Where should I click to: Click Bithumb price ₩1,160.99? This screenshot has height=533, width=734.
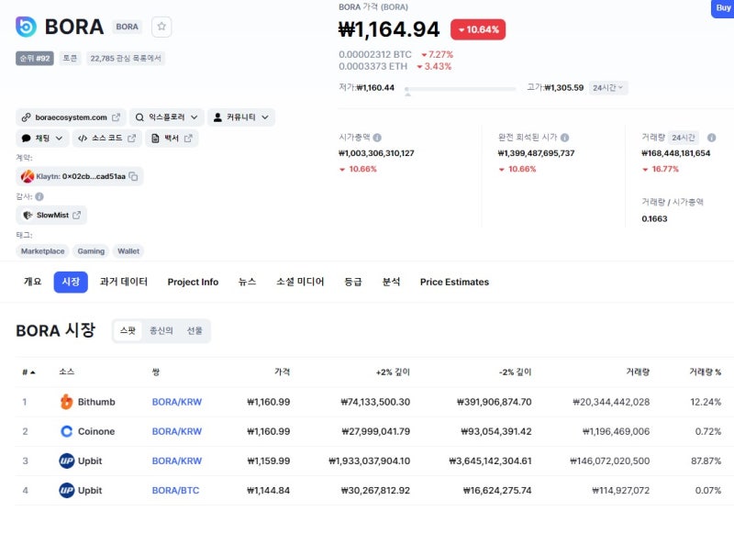pyautogui.click(x=269, y=402)
